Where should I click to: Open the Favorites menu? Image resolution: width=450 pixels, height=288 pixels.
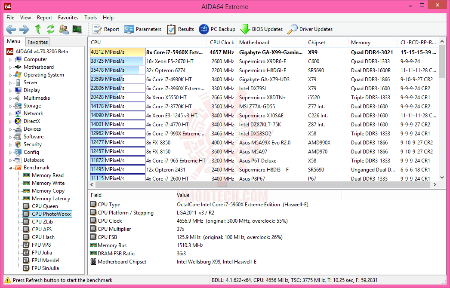point(68,18)
